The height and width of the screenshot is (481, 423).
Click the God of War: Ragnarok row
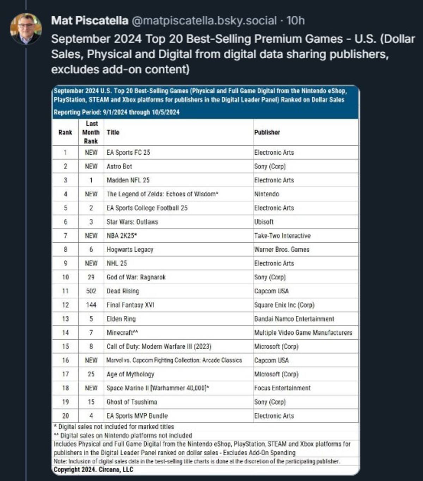click(x=205, y=277)
